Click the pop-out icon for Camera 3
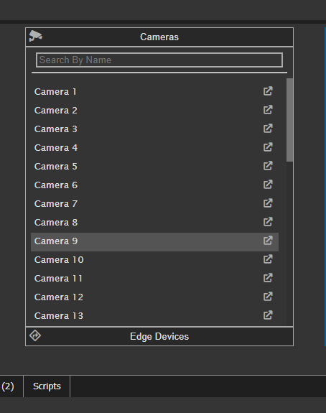Screen dimensions: 326x413 (x=268, y=129)
